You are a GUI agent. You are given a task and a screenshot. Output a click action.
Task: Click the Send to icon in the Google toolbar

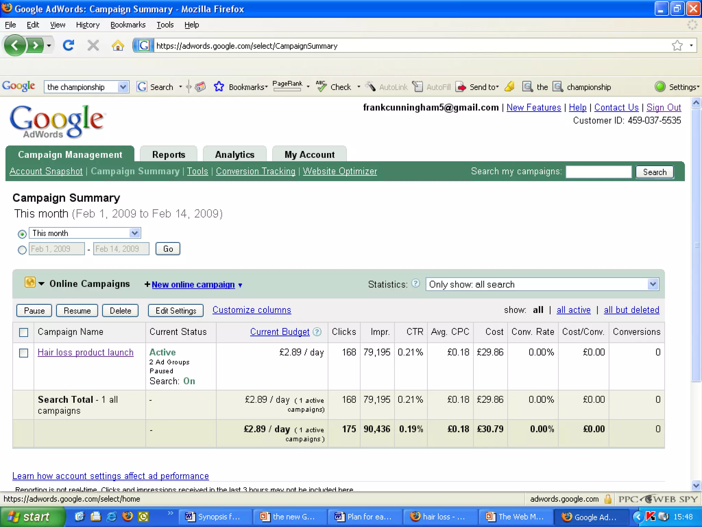click(461, 87)
